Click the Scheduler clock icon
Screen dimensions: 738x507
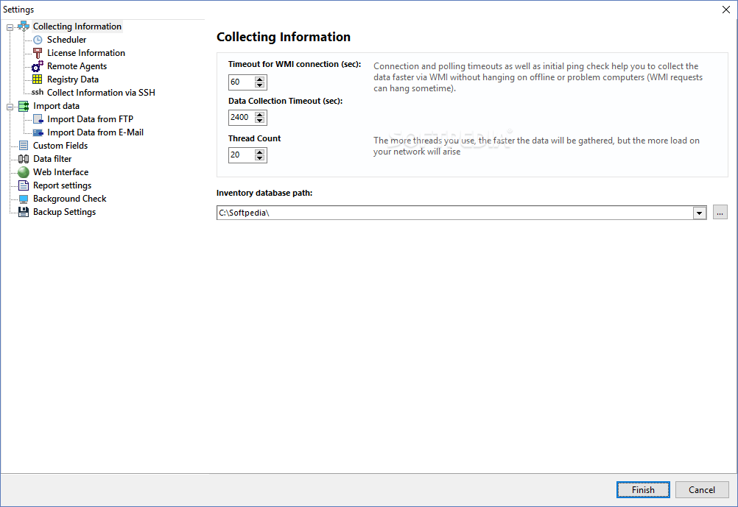[x=38, y=40]
